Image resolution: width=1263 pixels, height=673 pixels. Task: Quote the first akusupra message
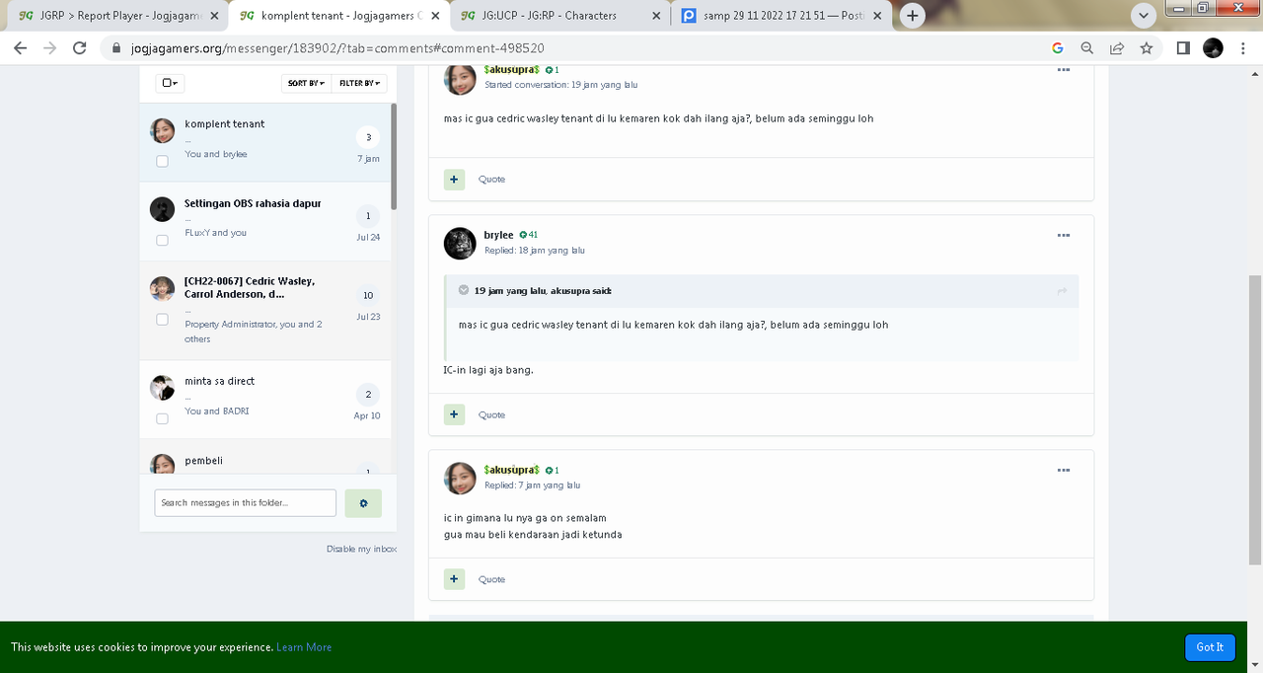[x=491, y=180]
